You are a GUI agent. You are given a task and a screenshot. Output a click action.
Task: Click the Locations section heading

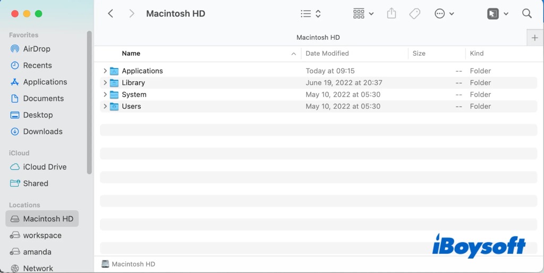(24, 205)
